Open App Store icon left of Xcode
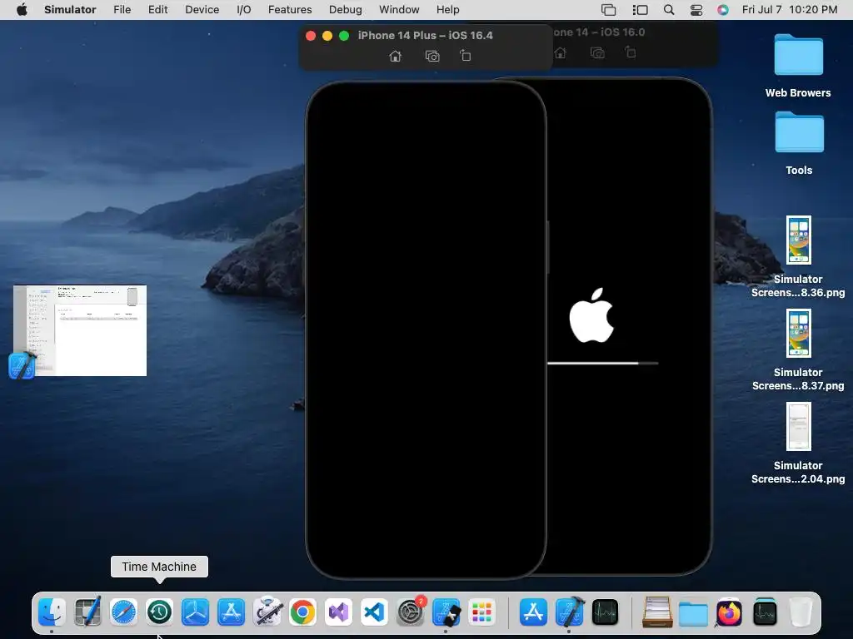The image size is (853, 639). click(533, 612)
